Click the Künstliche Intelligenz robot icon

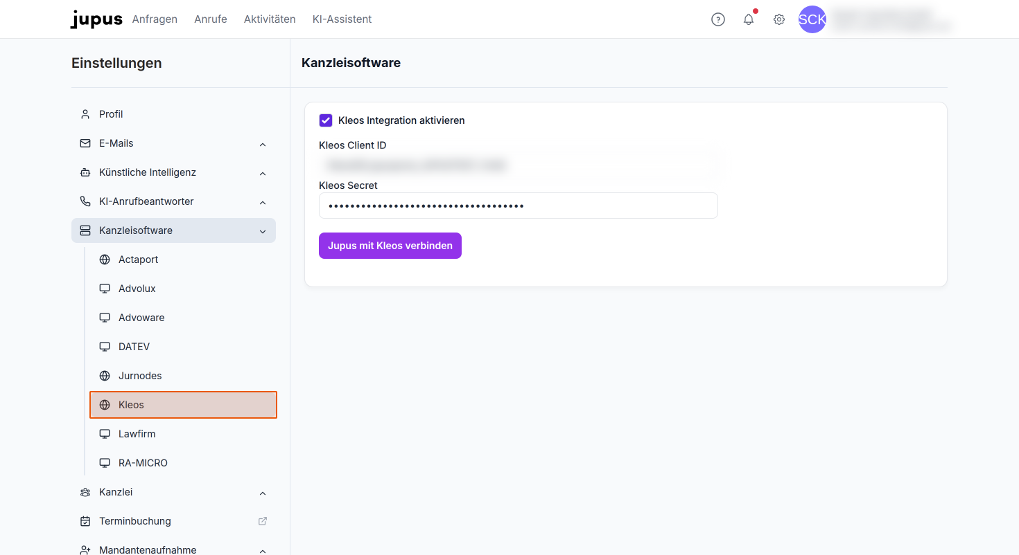(85, 172)
